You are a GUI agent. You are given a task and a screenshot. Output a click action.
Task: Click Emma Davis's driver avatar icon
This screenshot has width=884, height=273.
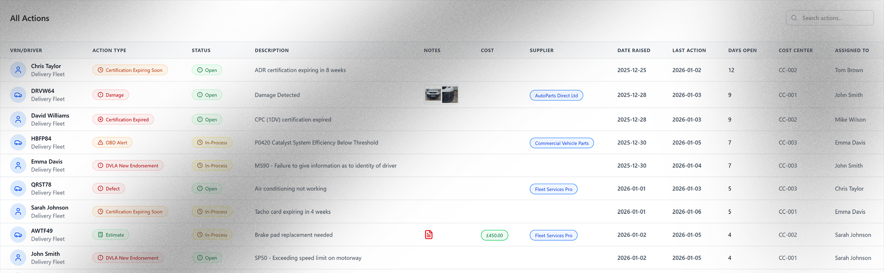point(18,166)
